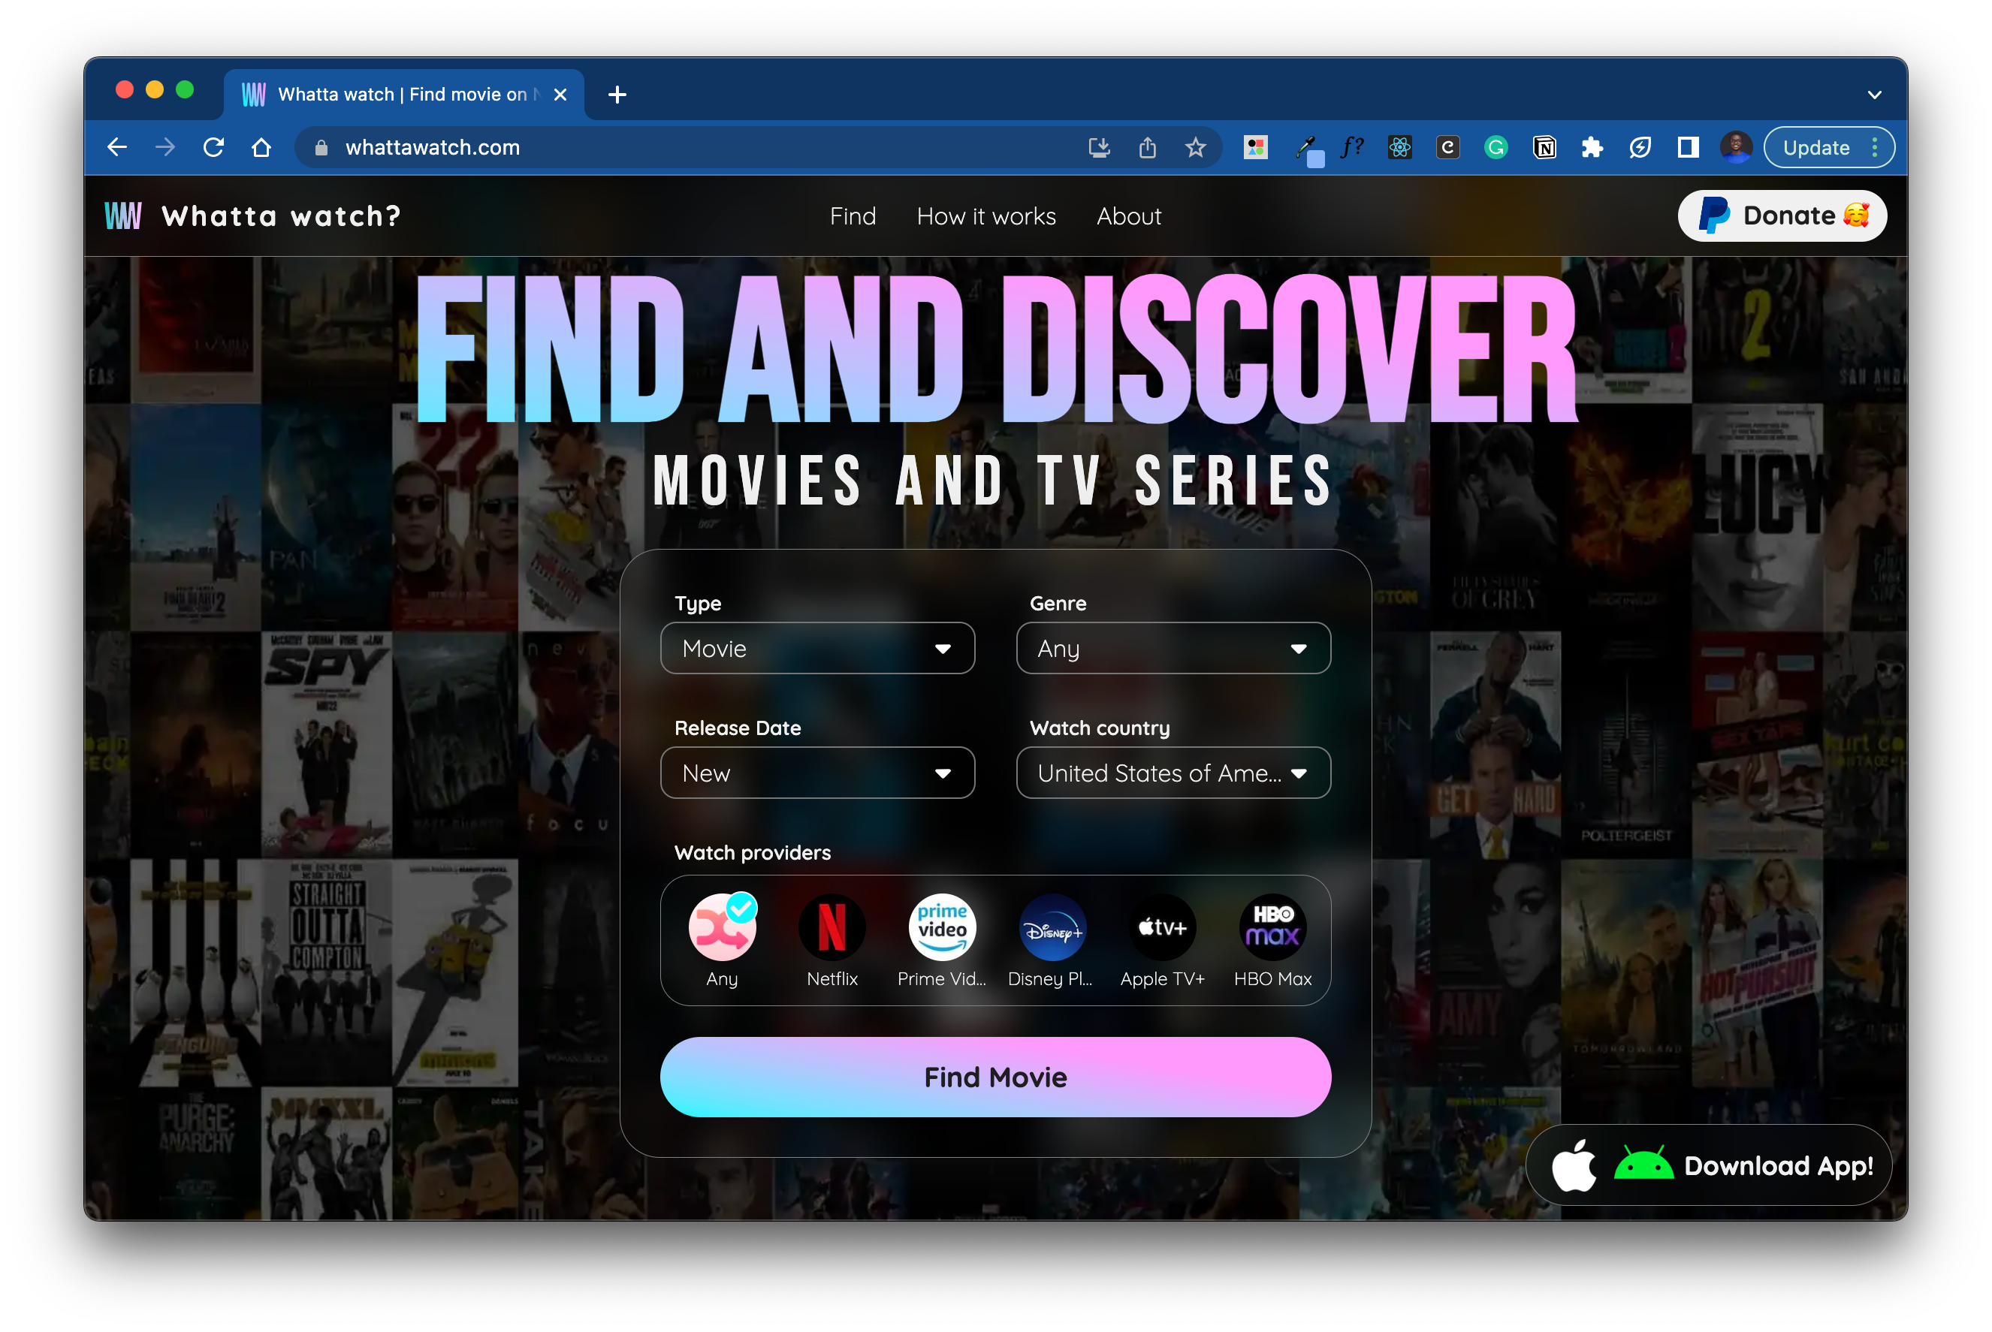
Task: Open the f? font finder extension
Action: [1352, 148]
